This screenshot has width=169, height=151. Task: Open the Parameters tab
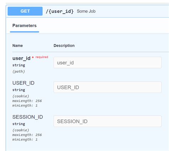pyautogui.click(x=25, y=26)
